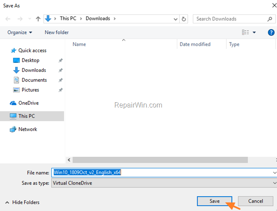Open more view options dropdown arrow
Screen dimensions: 277x211
[x=254, y=32]
